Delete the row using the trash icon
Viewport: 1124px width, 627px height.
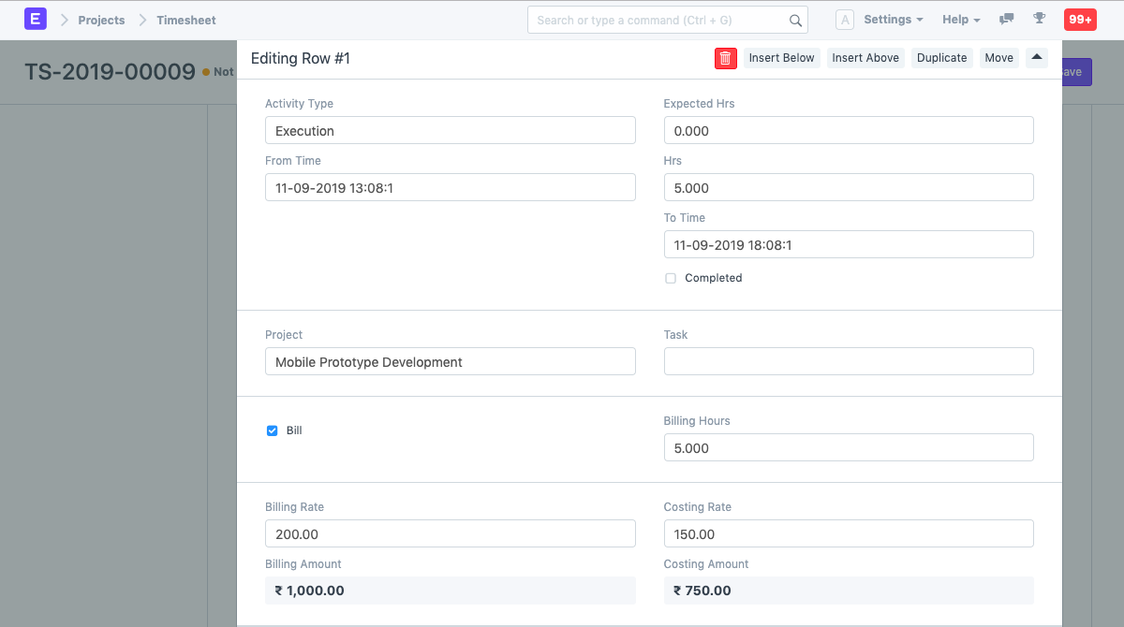pos(725,57)
